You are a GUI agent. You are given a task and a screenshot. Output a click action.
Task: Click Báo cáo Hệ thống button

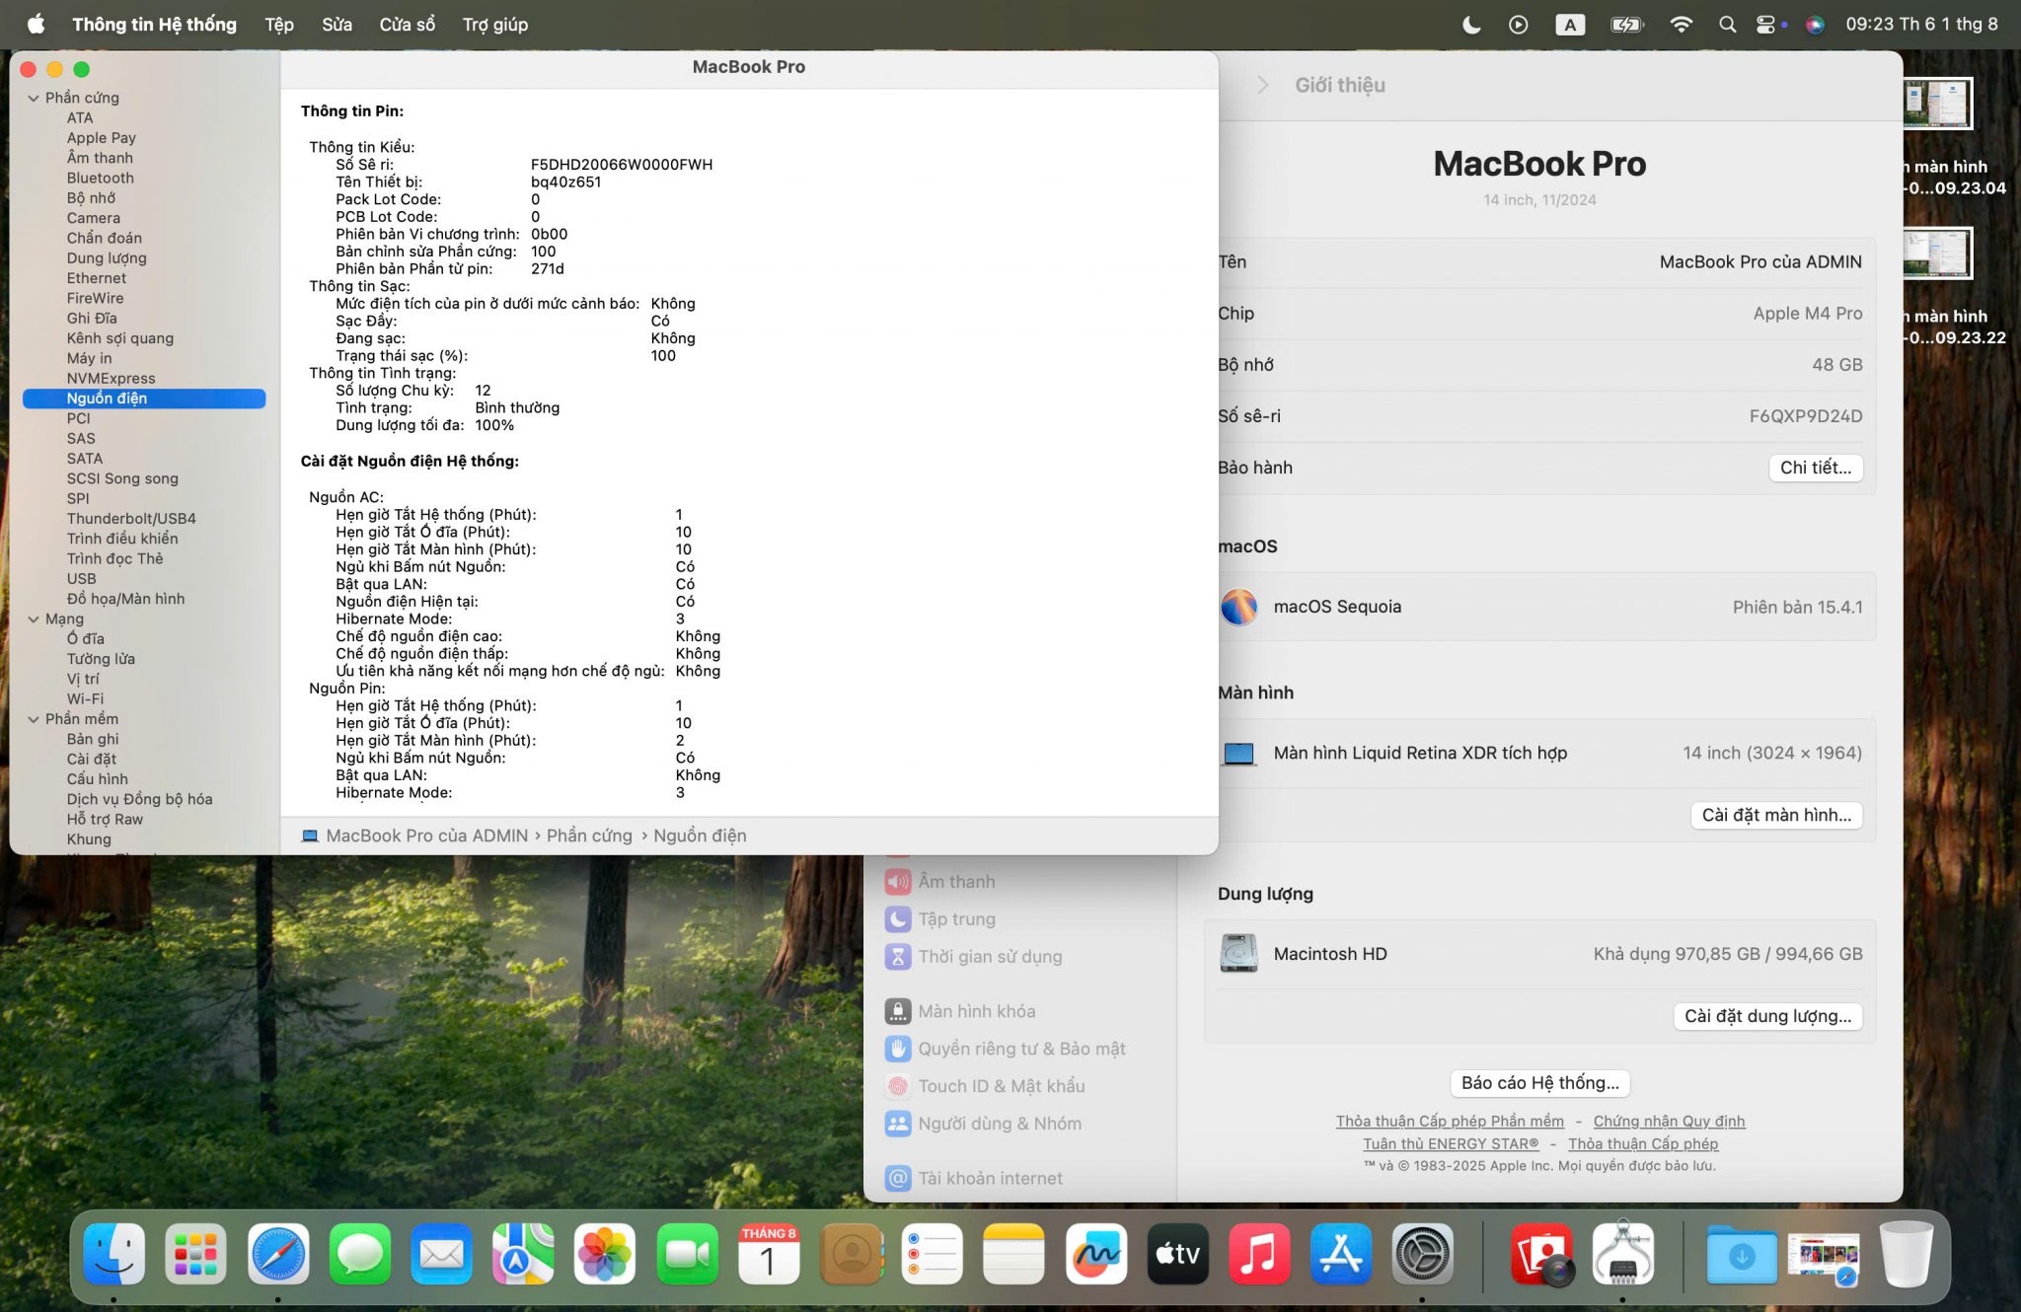coord(1539,1083)
